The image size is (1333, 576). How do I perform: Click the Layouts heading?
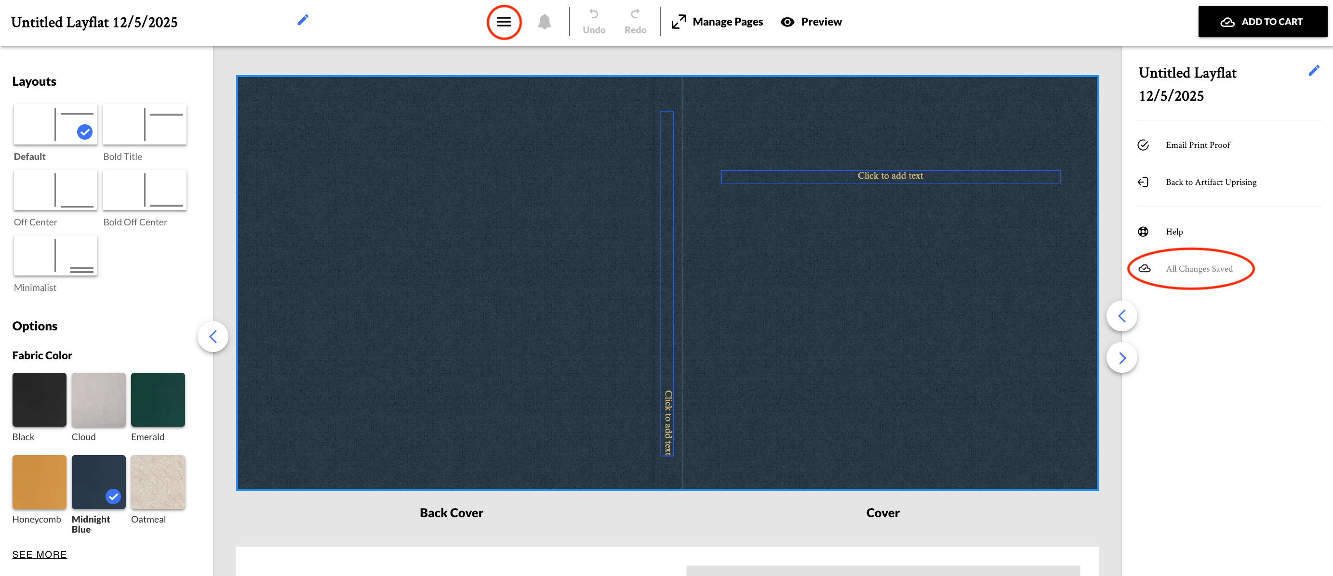click(x=34, y=81)
